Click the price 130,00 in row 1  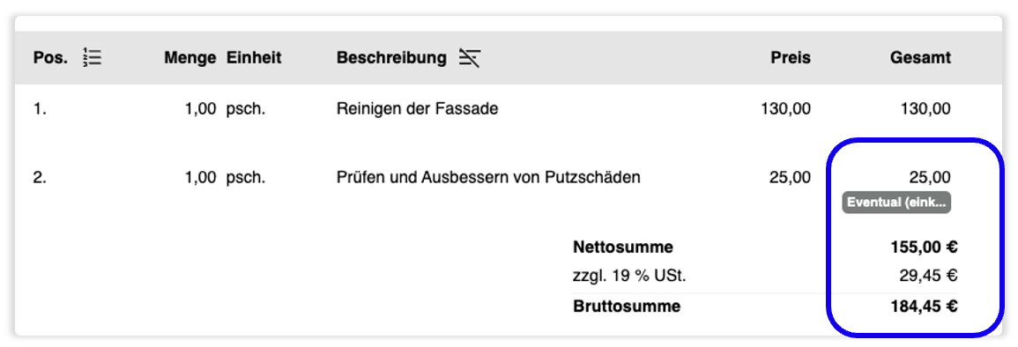785,109
